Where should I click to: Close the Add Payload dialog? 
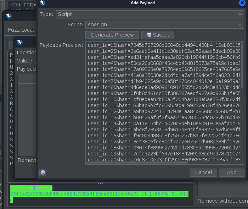(x=242, y=3)
